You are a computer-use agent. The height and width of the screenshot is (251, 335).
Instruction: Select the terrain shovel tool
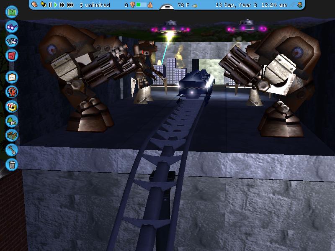12,150
